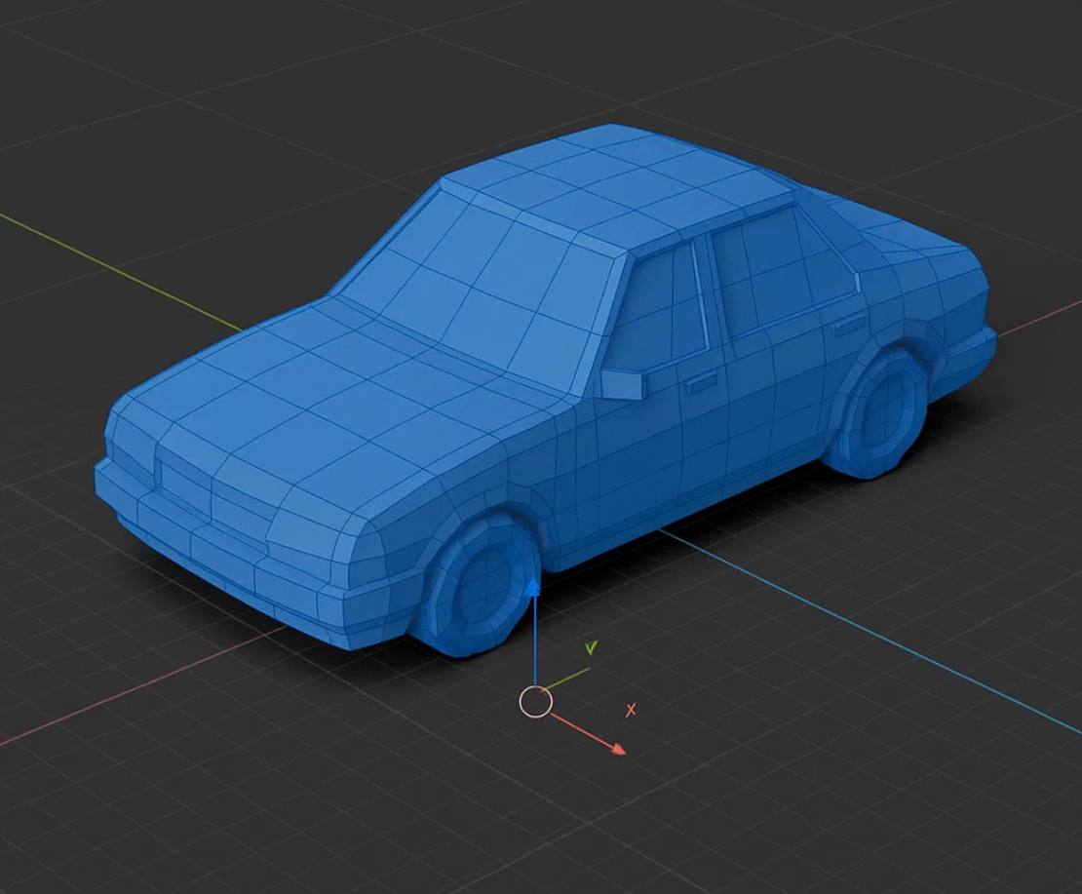The height and width of the screenshot is (894, 1082).
Task: Click the front grille of the car
Action: click(x=185, y=487)
